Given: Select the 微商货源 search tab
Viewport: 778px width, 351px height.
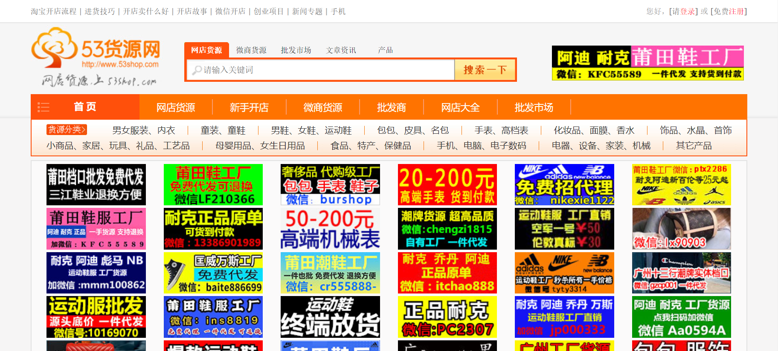Looking at the screenshot, I should pyautogui.click(x=251, y=50).
